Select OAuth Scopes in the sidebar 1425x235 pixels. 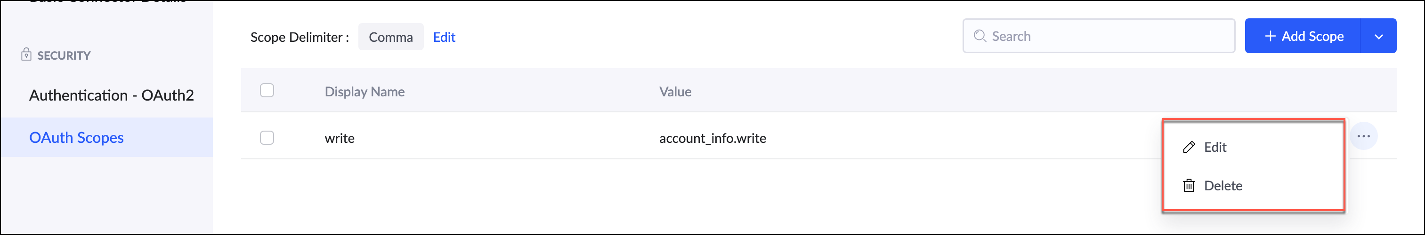(76, 138)
